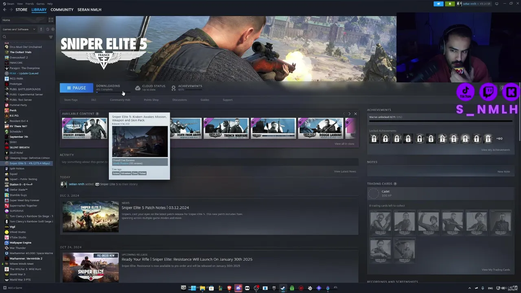
Task: Open the Discussions link
Action: [x=180, y=100]
